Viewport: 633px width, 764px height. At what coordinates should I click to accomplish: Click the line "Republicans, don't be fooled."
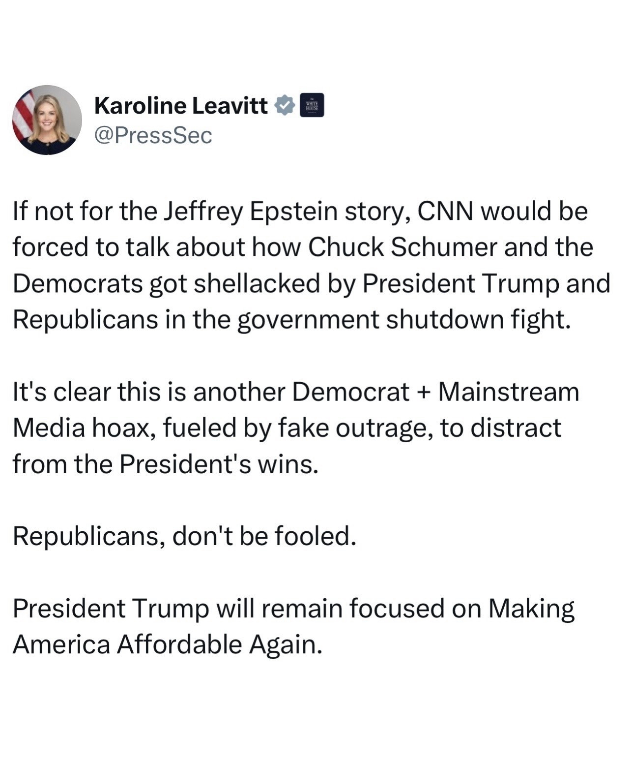click(x=184, y=536)
